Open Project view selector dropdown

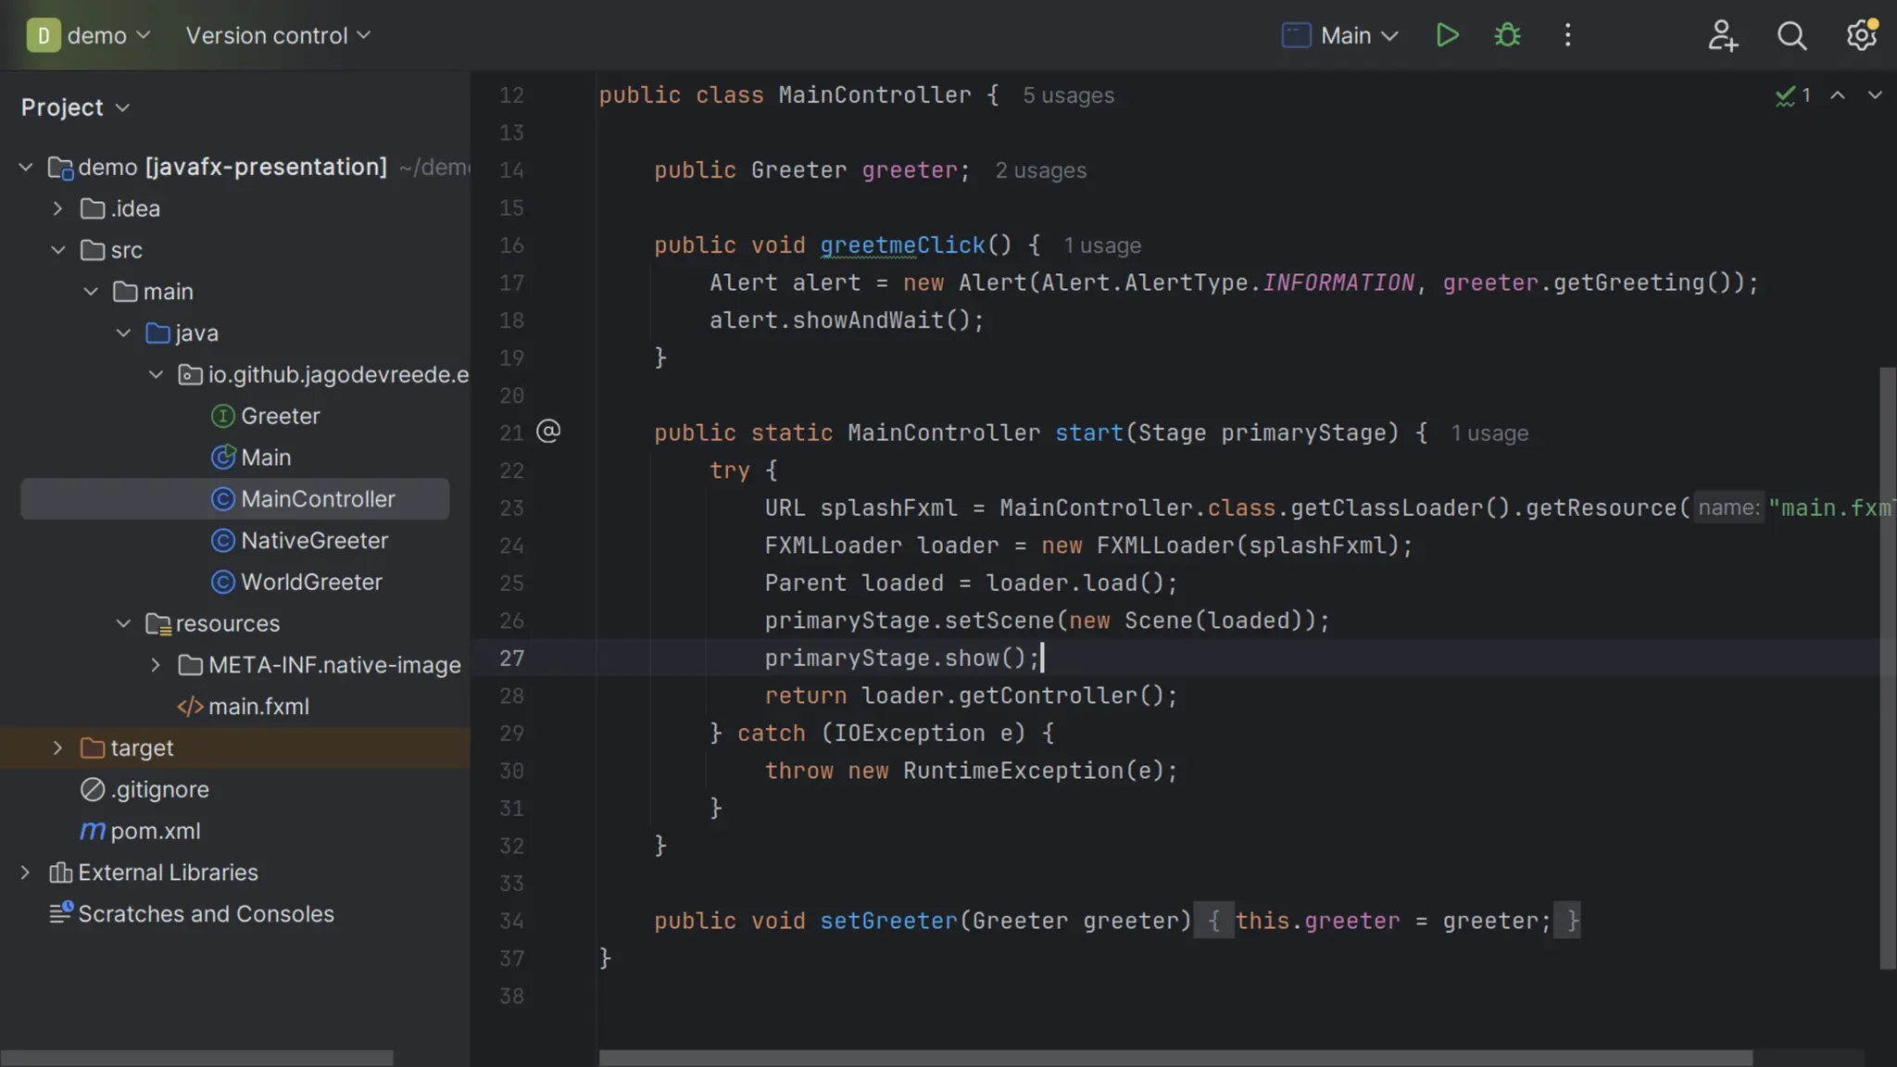pos(75,107)
